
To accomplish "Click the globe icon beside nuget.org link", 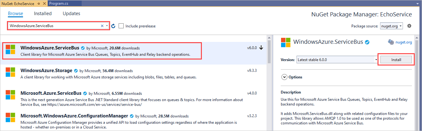I will (x=391, y=42).
